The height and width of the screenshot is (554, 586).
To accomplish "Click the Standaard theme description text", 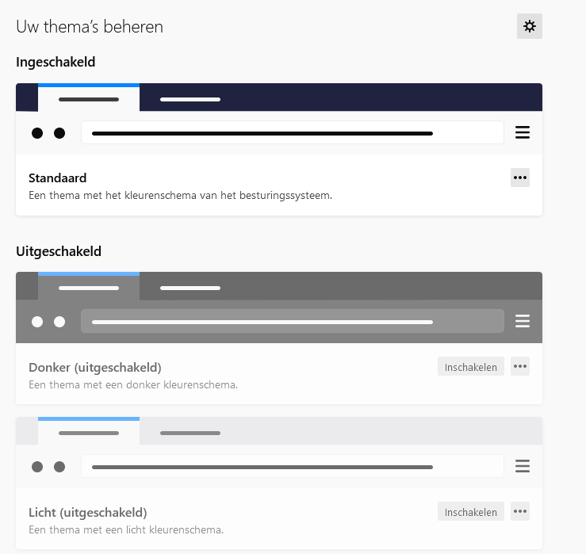I will coord(180,195).
